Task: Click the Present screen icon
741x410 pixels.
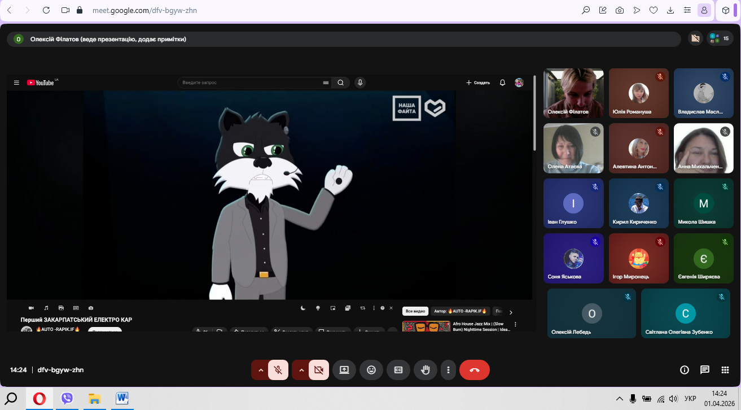Action: 344,370
